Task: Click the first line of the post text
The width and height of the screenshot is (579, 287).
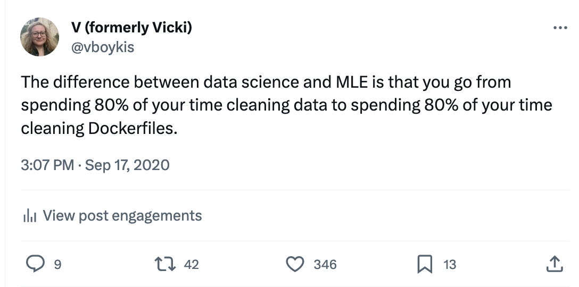Action: 266,82
